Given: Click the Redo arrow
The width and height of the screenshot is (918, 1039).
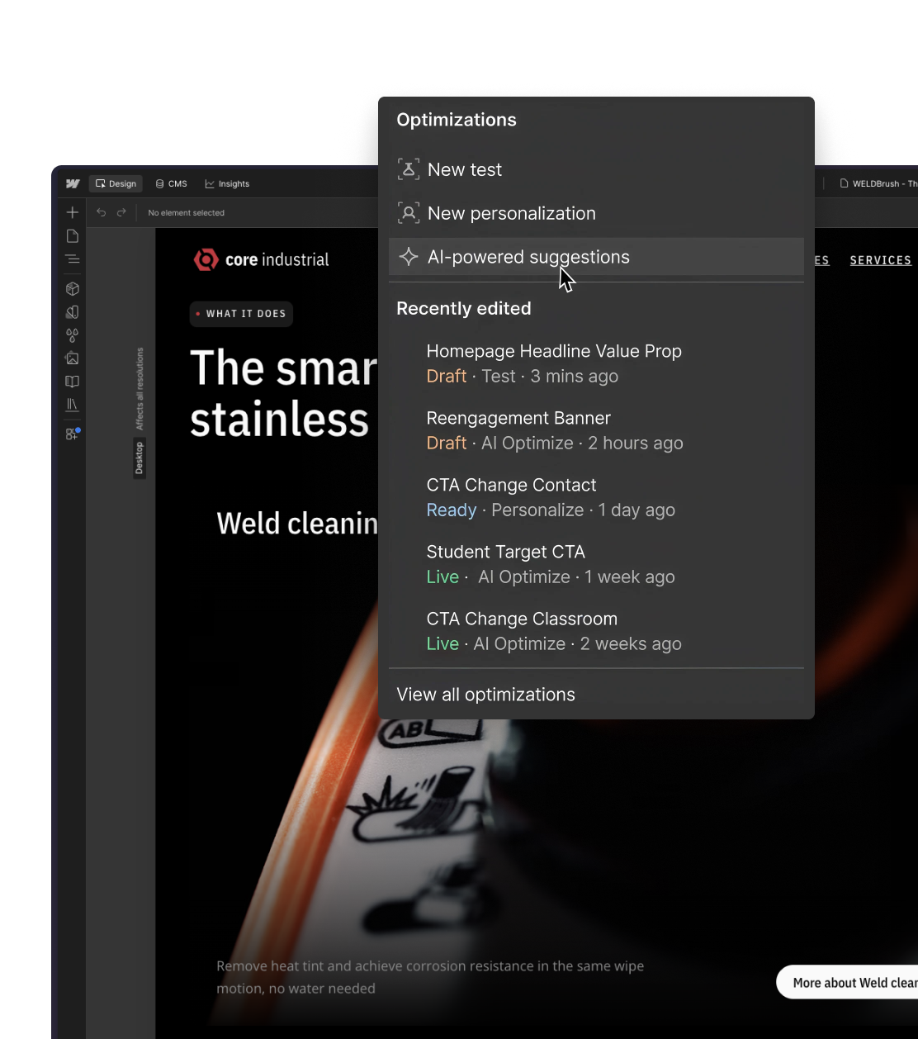Looking at the screenshot, I should (x=121, y=212).
